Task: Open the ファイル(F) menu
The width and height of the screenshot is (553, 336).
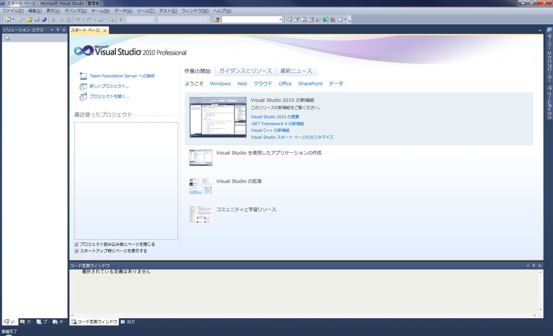Action: click(13, 11)
